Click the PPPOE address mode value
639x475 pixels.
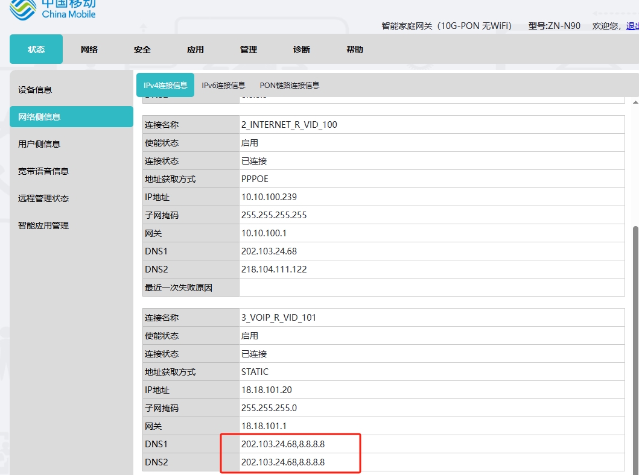[x=255, y=179]
